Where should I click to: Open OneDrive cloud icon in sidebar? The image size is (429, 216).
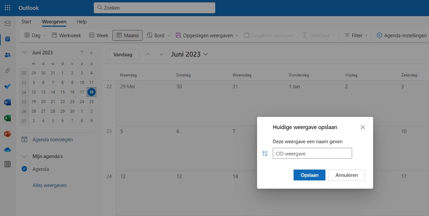click(x=7, y=149)
